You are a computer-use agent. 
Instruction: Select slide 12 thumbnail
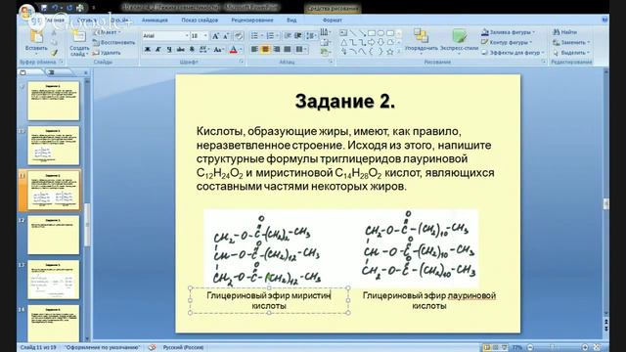(54, 235)
